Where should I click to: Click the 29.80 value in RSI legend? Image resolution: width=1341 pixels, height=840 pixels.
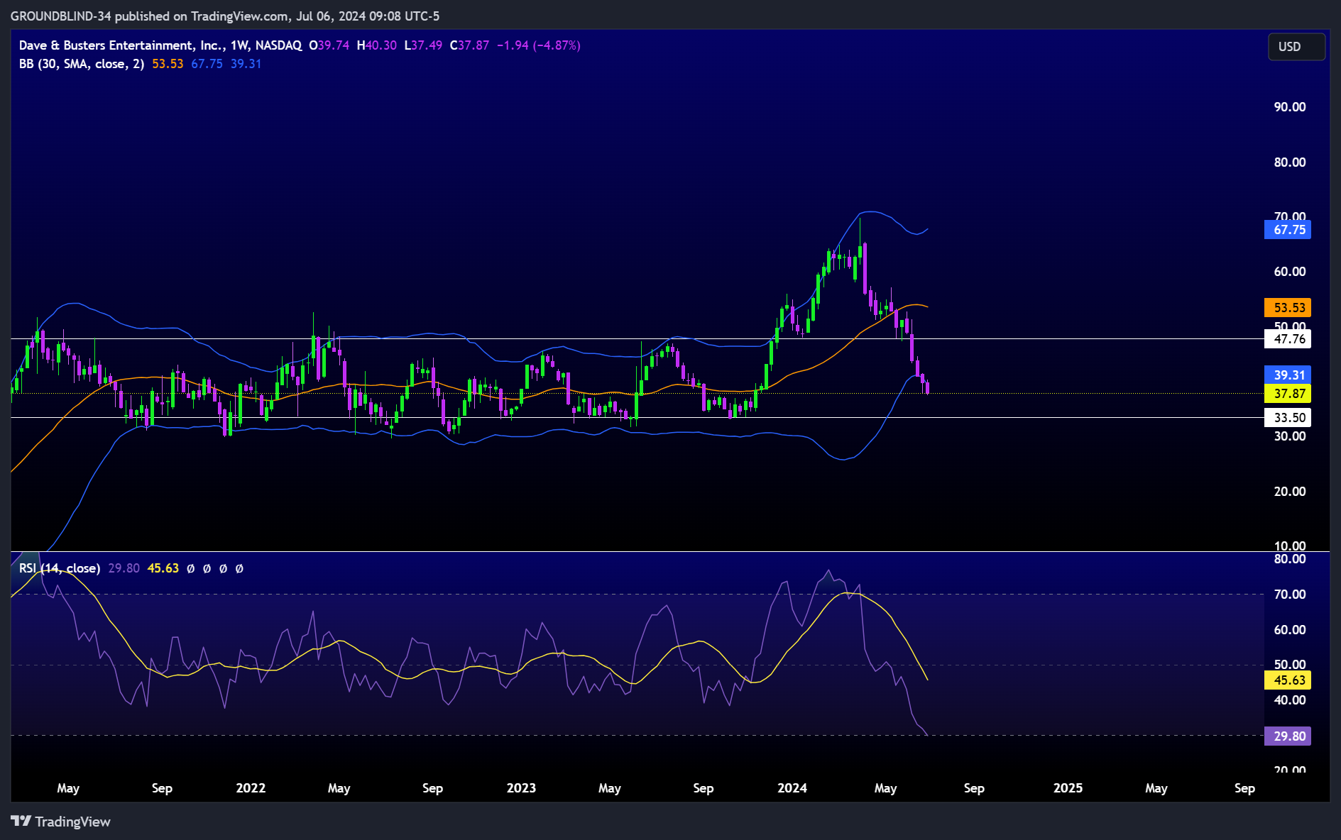click(124, 568)
